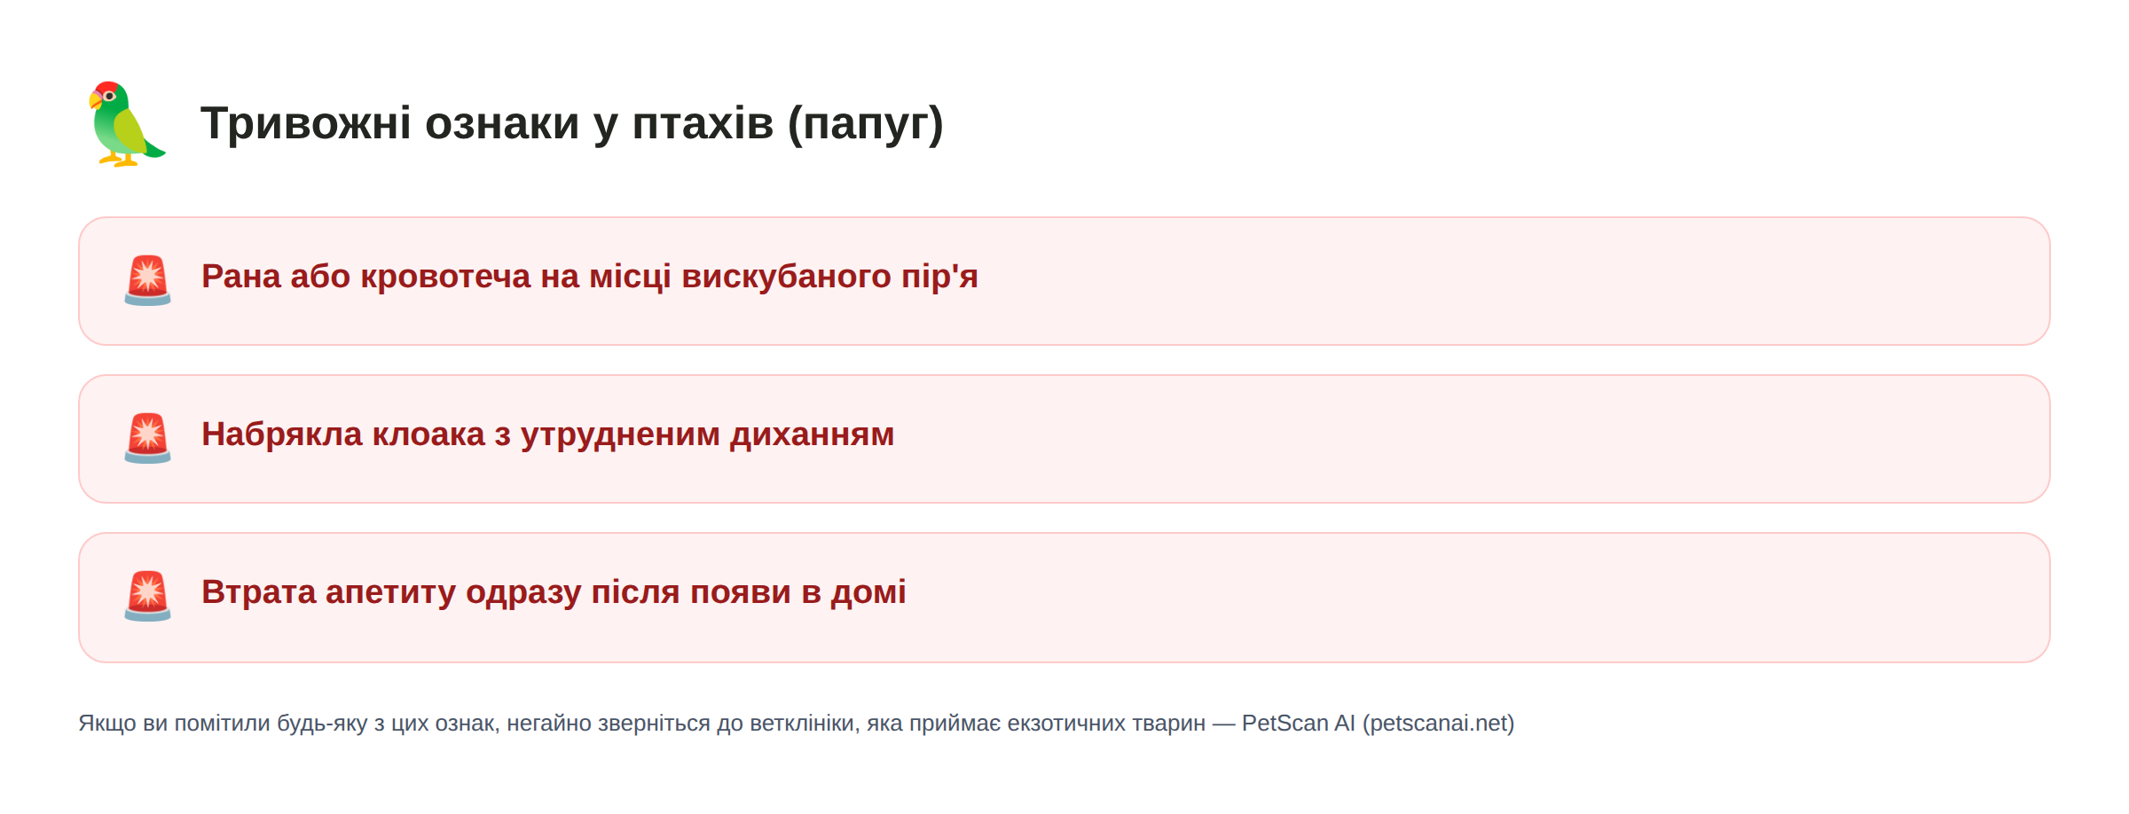
Task: Click the word 'клоака' in the second card
Action: [x=428, y=434]
